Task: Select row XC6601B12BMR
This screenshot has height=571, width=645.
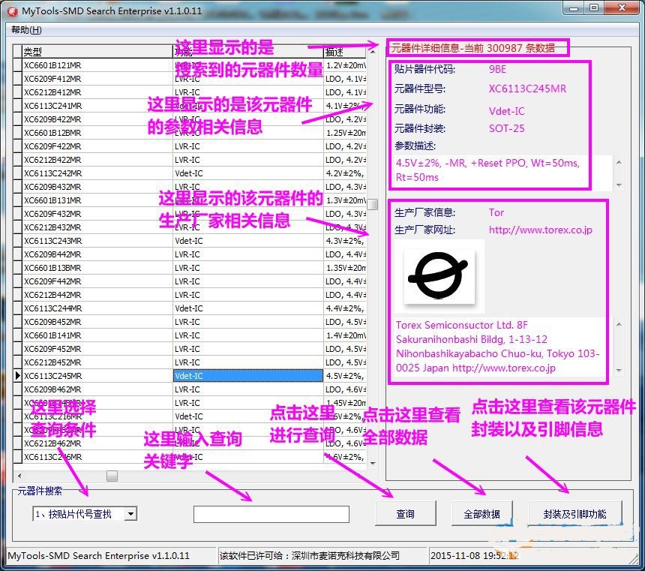Action: 189,133
